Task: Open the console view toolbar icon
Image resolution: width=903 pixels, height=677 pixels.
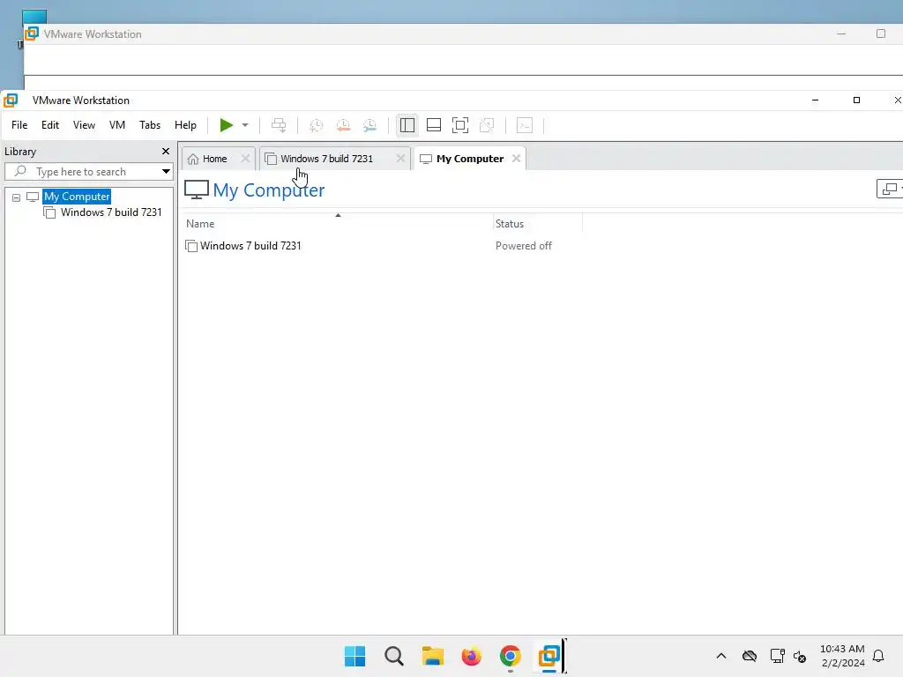Action: tap(525, 125)
